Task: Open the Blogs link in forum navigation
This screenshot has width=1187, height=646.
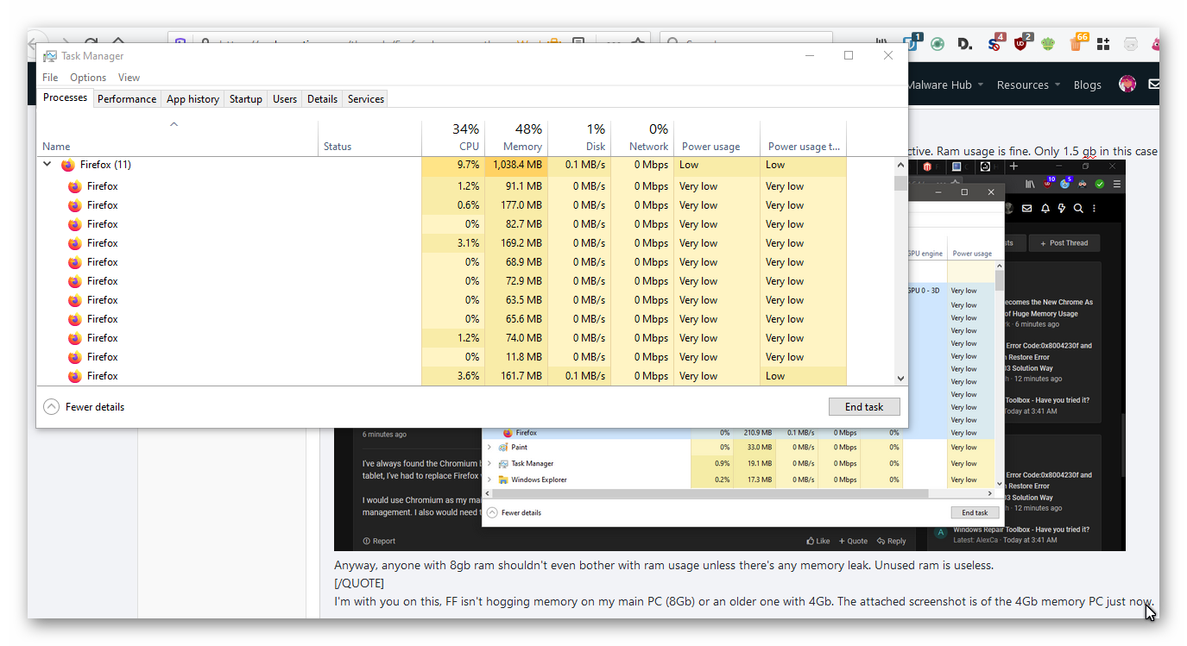Action: (x=1088, y=85)
